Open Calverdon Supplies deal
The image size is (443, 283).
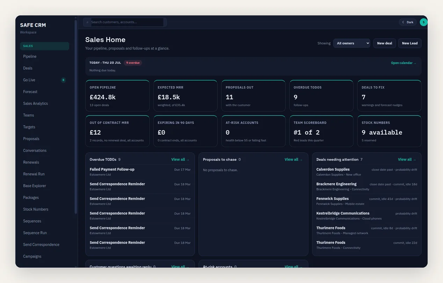(x=366, y=172)
